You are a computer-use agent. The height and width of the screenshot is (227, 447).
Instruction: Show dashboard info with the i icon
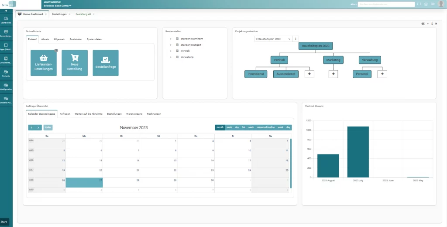[432, 24]
